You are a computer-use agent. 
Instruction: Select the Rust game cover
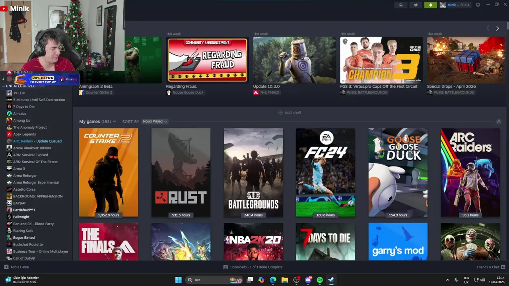[x=181, y=172]
